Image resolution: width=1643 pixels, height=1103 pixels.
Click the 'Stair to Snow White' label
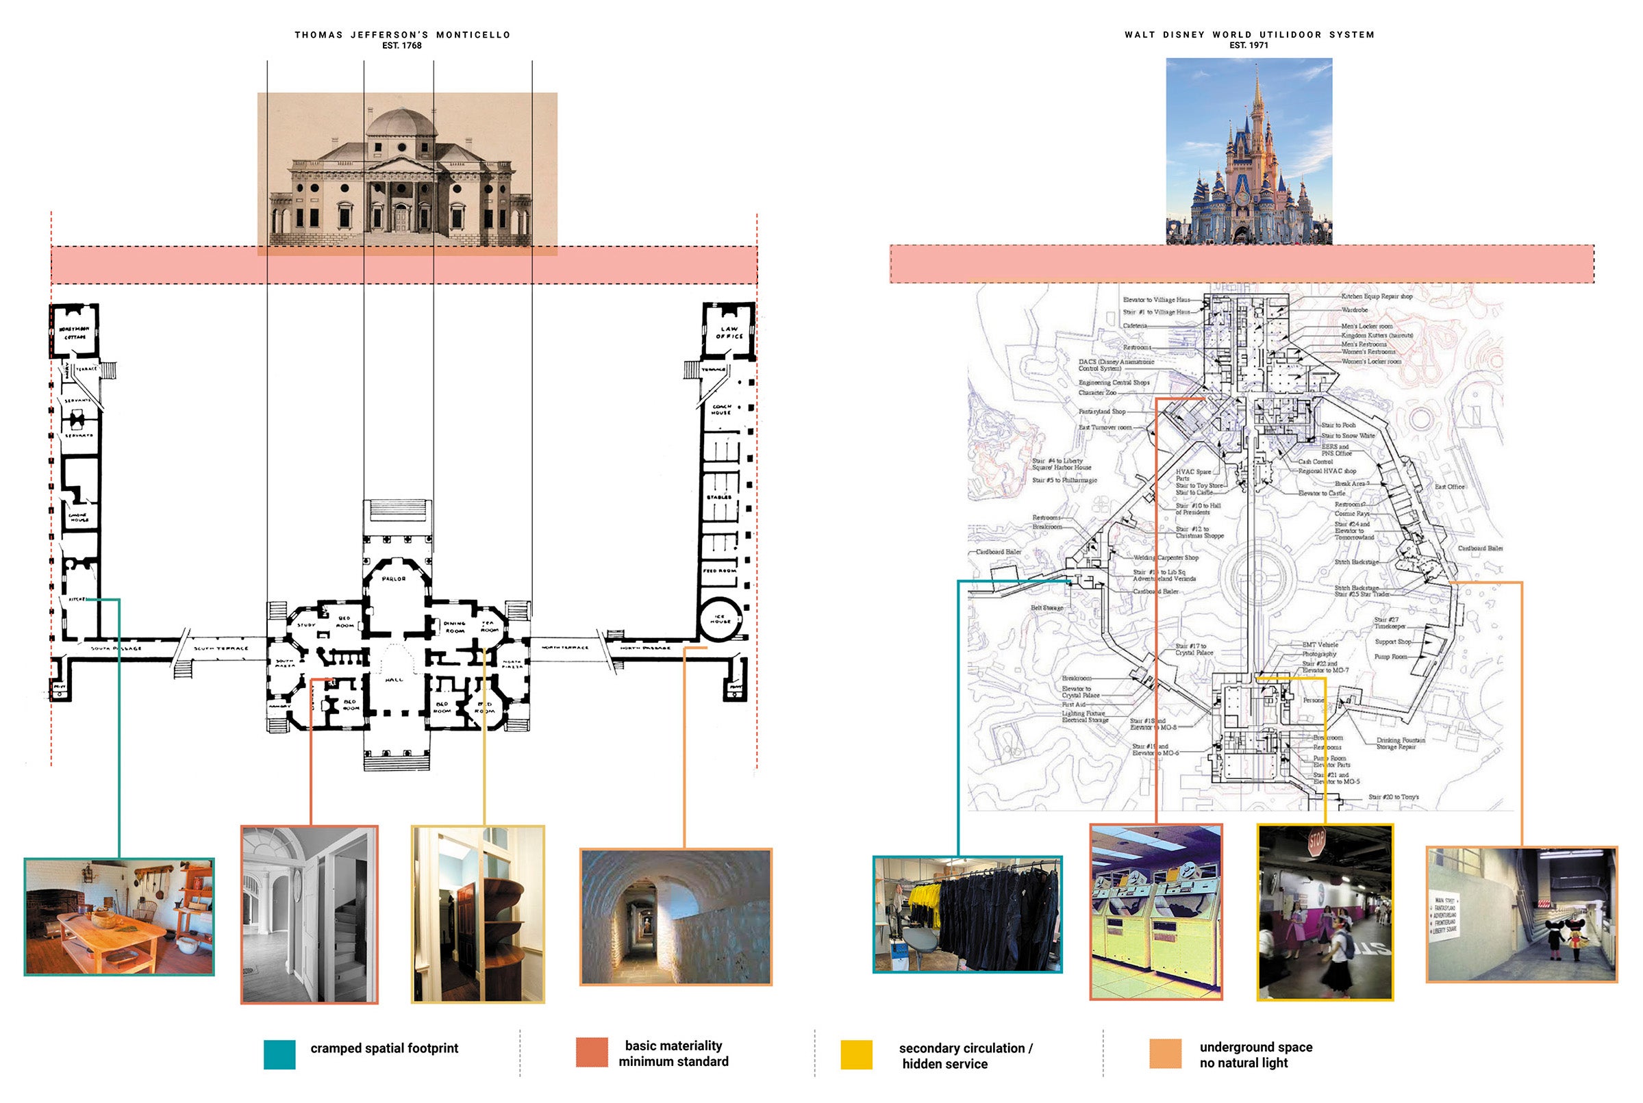click(1347, 435)
